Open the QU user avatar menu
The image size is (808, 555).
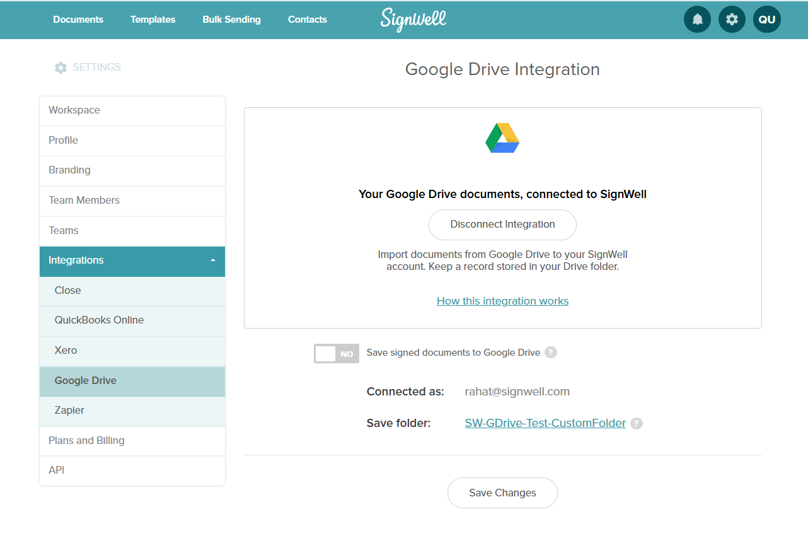767,20
